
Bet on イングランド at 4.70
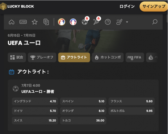[35, 101]
